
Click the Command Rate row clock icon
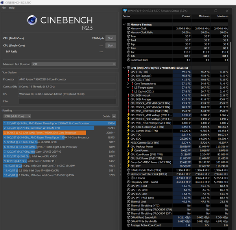pyautogui.click(x=128, y=60)
